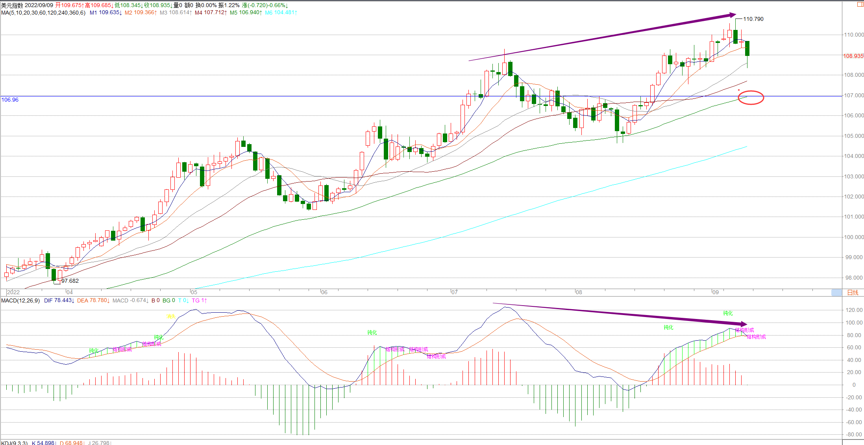This screenshot has width=864, height=445.
Task: Click the BG 0 value in MACD header
Action: (x=169, y=300)
